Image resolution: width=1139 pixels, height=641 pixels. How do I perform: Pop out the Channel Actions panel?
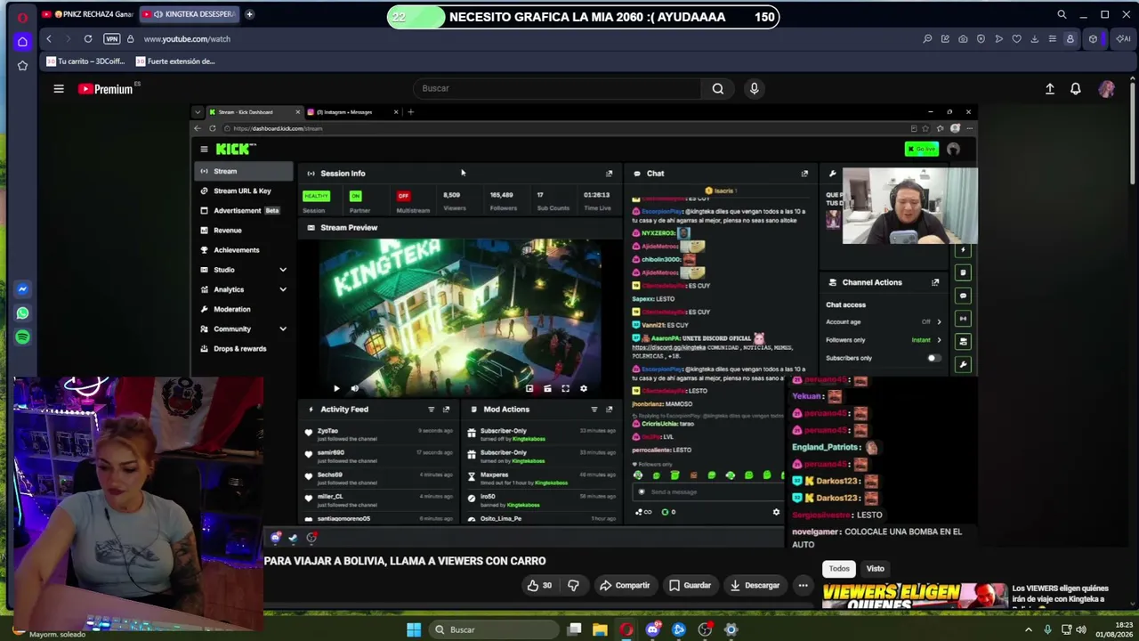(935, 282)
